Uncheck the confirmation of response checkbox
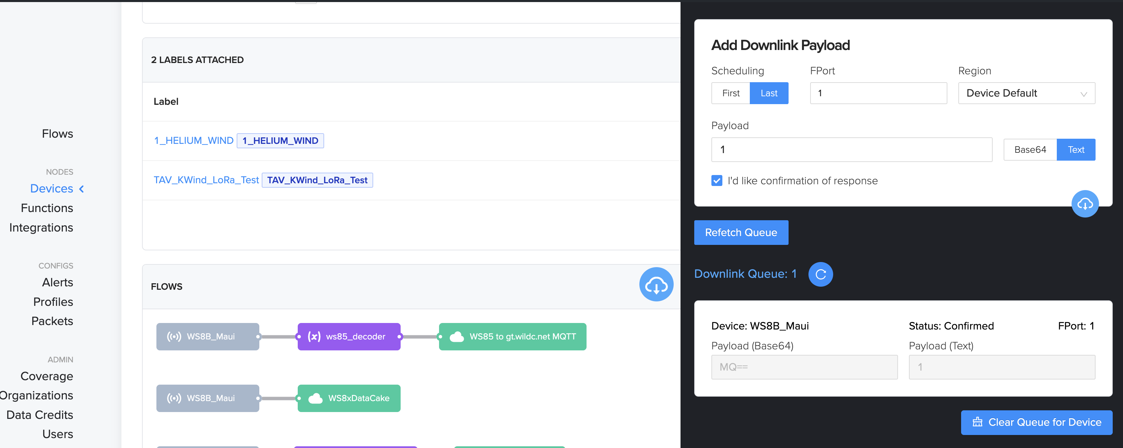Viewport: 1123px width, 448px height. pyautogui.click(x=717, y=181)
